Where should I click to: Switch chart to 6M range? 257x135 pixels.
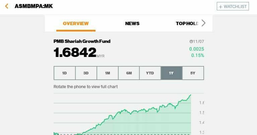pos(129,73)
